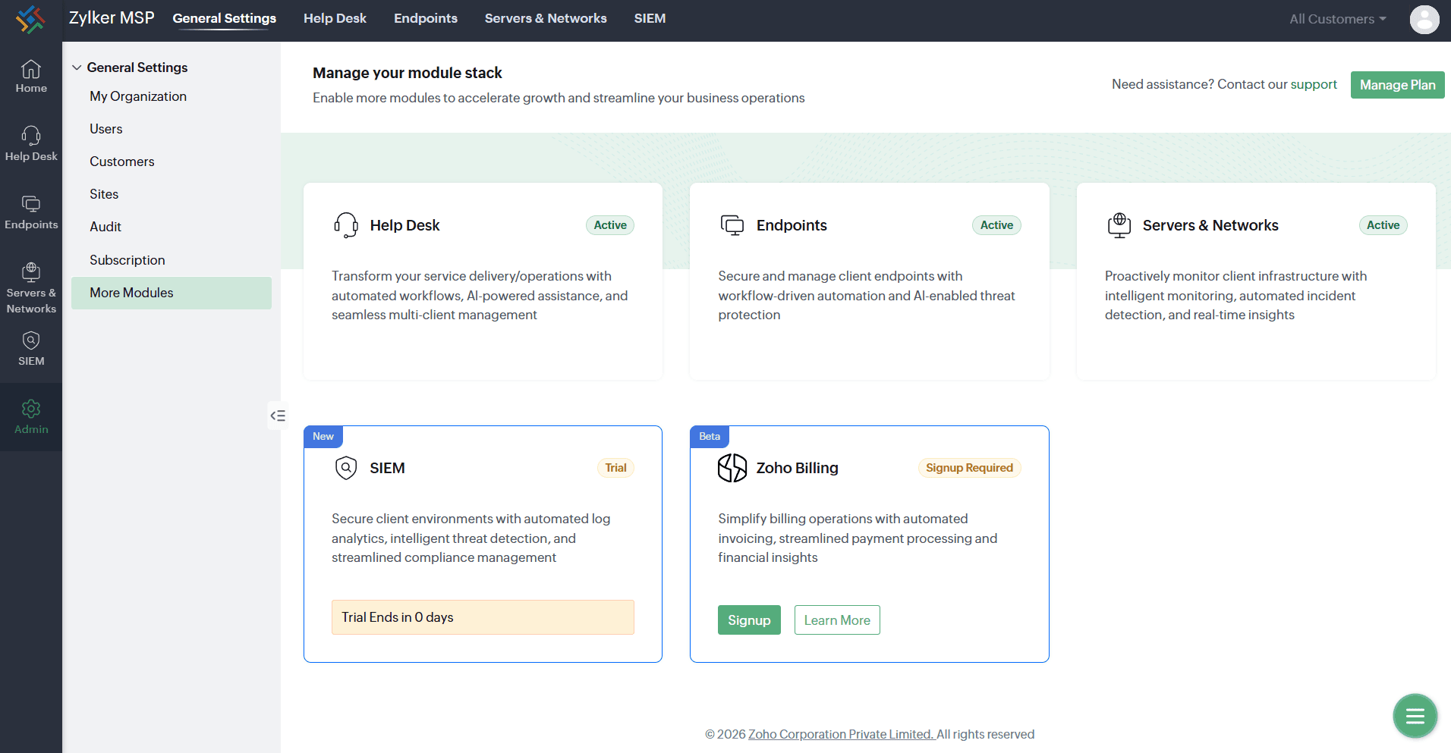Click the Endpoints Active badge

[996, 225]
